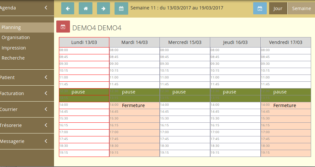Click the Mardi 14/03 column header
This screenshot has height=167, width=315.
[134, 42]
